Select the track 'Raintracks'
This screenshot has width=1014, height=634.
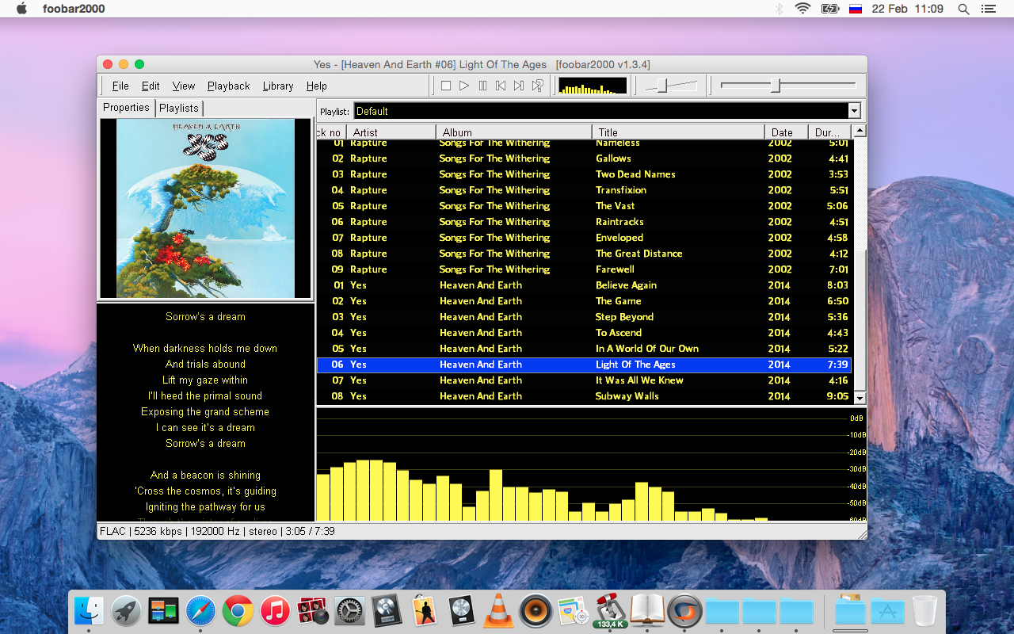583,222
